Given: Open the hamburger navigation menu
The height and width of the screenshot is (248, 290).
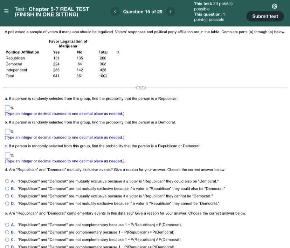Looking at the screenshot, I should tap(6, 11).
